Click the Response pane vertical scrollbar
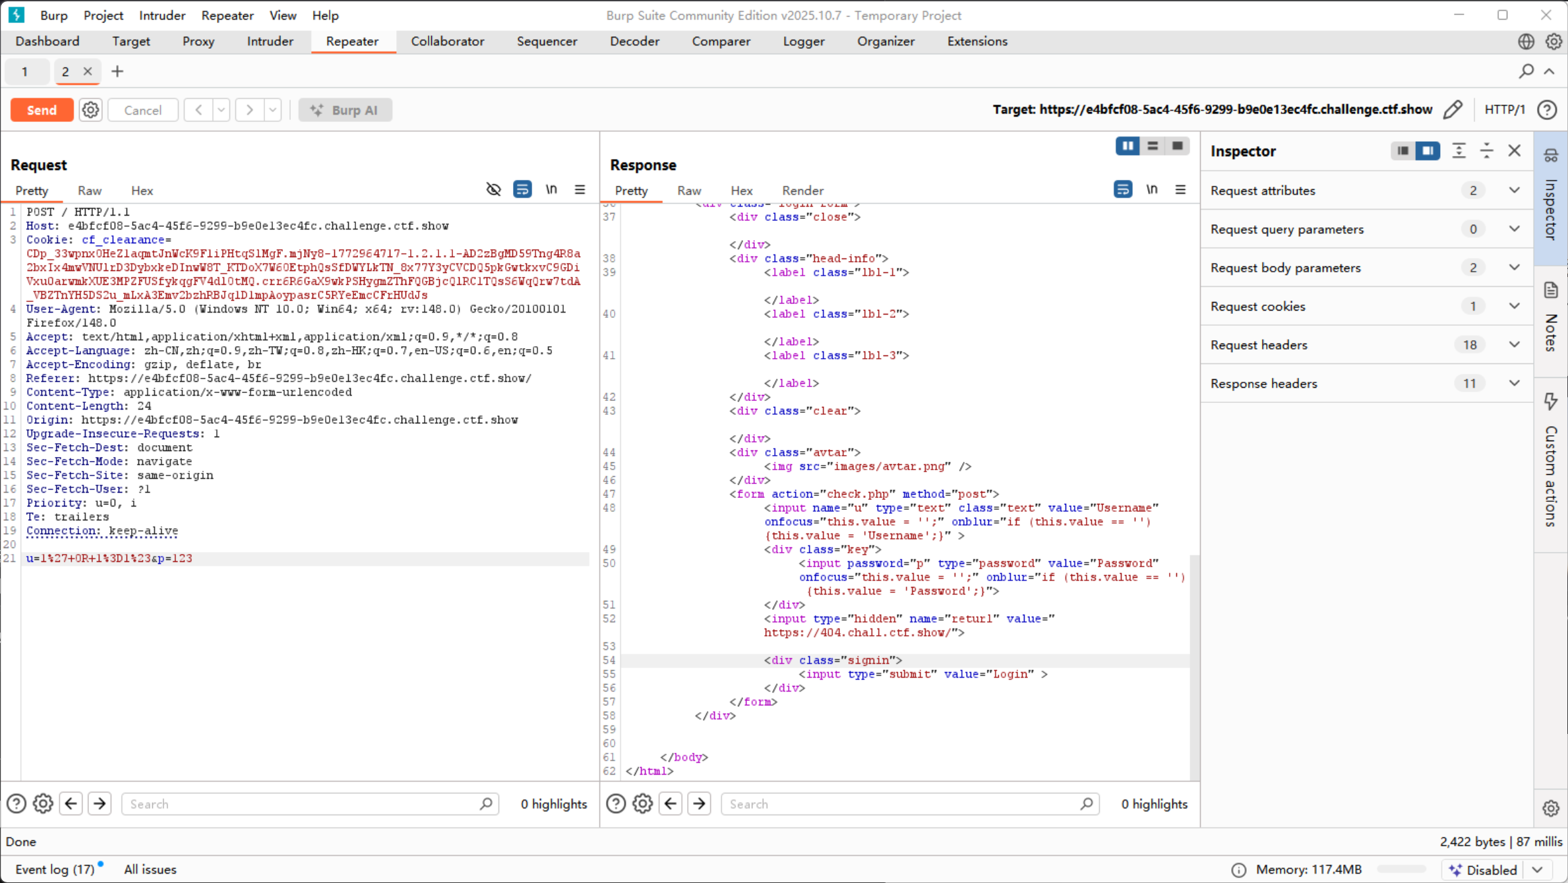Screen dimensions: 1568x883 tap(1193, 666)
